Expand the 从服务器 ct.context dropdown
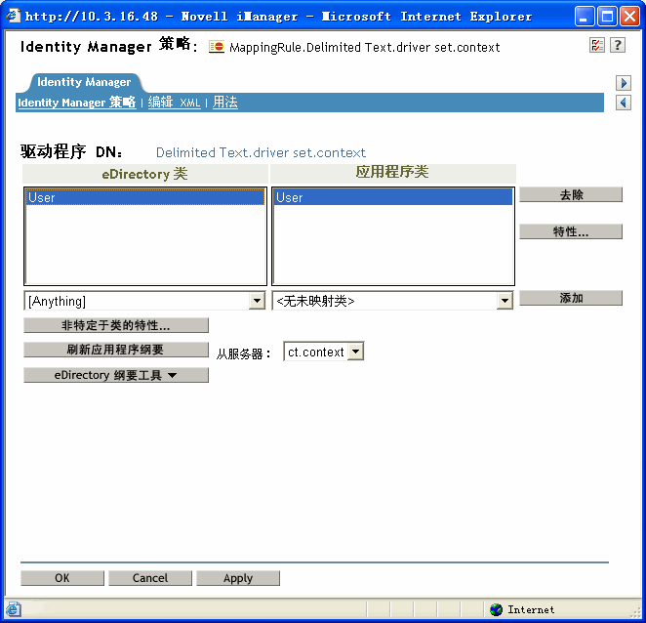 355,352
